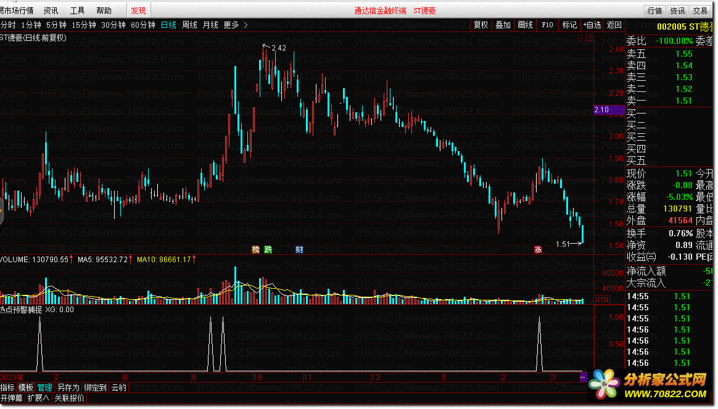Click the 1.51 low price label on chart
Image resolution: width=718 pixels, height=409 pixels.
pos(563,244)
